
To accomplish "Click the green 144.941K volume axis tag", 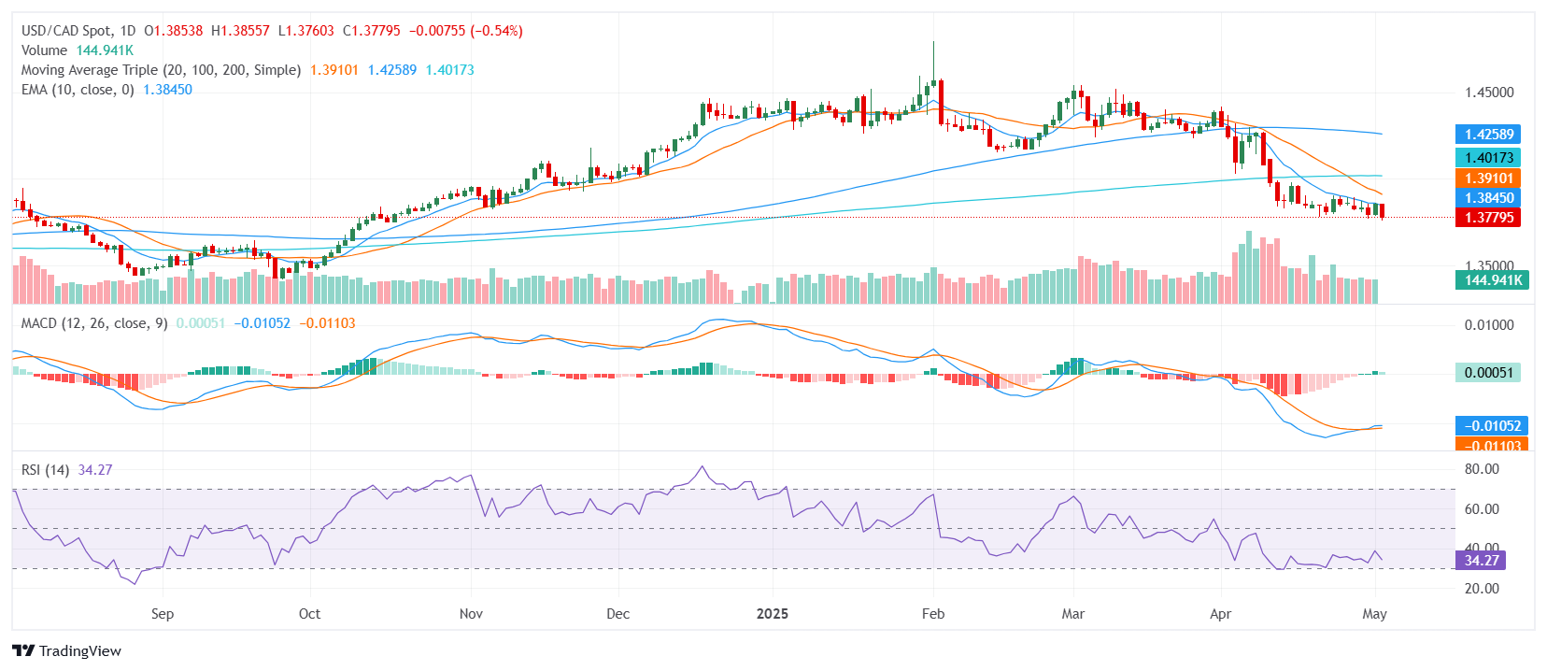I will (1492, 279).
